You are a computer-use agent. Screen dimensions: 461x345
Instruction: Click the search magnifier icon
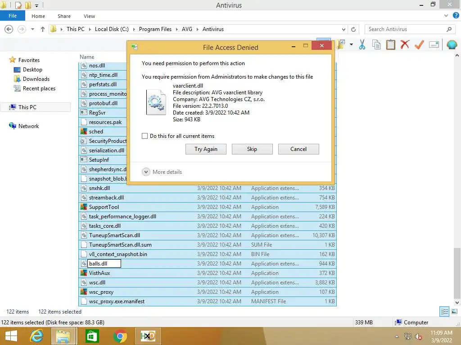tap(449, 29)
